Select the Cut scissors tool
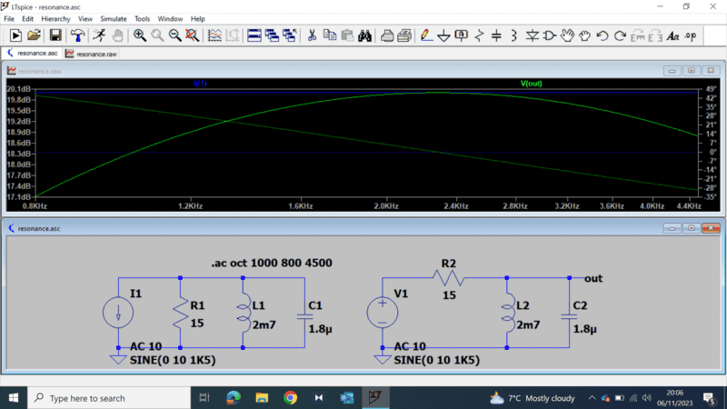Image resolution: width=727 pixels, height=409 pixels. pos(312,35)
